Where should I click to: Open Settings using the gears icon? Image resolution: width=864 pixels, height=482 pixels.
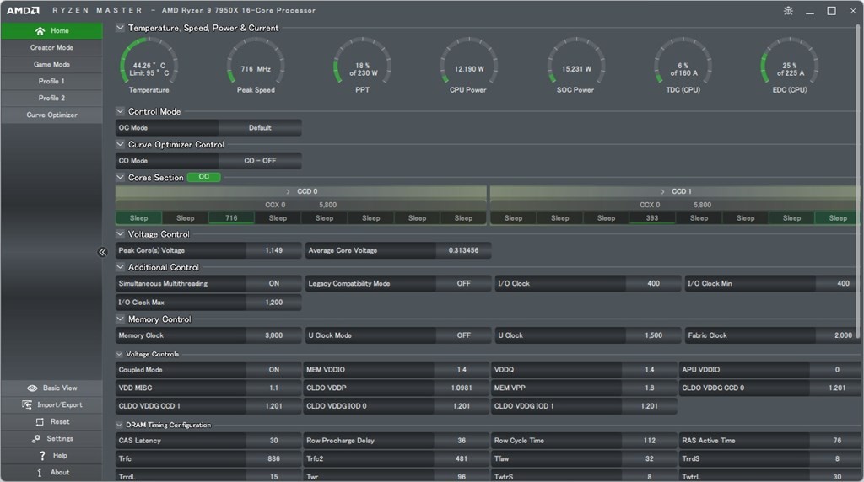36,439
